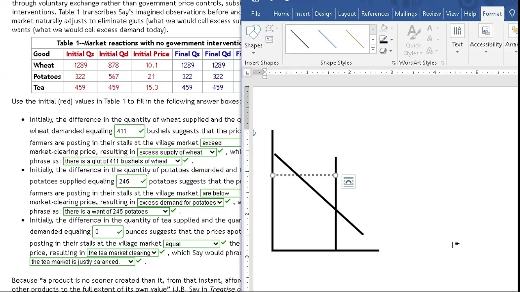Screen dimensions: 520x292
Task: Switch to the Insert ribbon tab
Action: coord(302,14)
